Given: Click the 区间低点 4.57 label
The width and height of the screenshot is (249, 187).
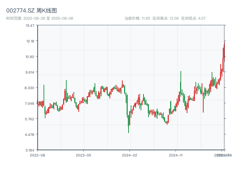Looking at the screenshot, I should point(193,18).
